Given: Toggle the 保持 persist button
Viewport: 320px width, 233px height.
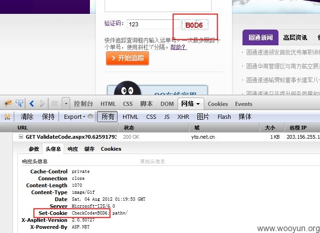Looking at the screenshot, I should [48, 117].
